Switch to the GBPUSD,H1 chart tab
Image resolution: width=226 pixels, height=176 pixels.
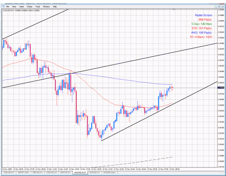pos(38,172)
